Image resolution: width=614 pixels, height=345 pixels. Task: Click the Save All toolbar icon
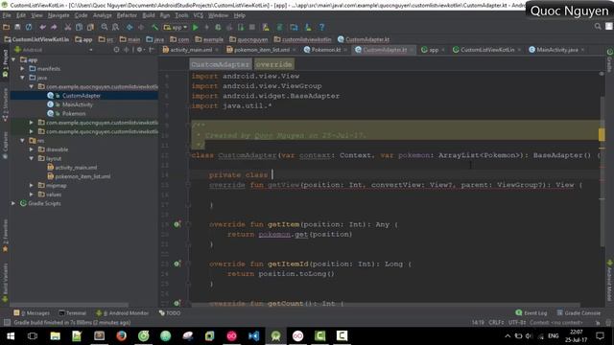point(17,27)
